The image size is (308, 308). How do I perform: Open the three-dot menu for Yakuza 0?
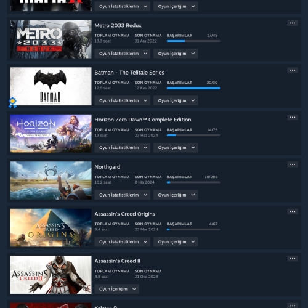tap(293, 306)
